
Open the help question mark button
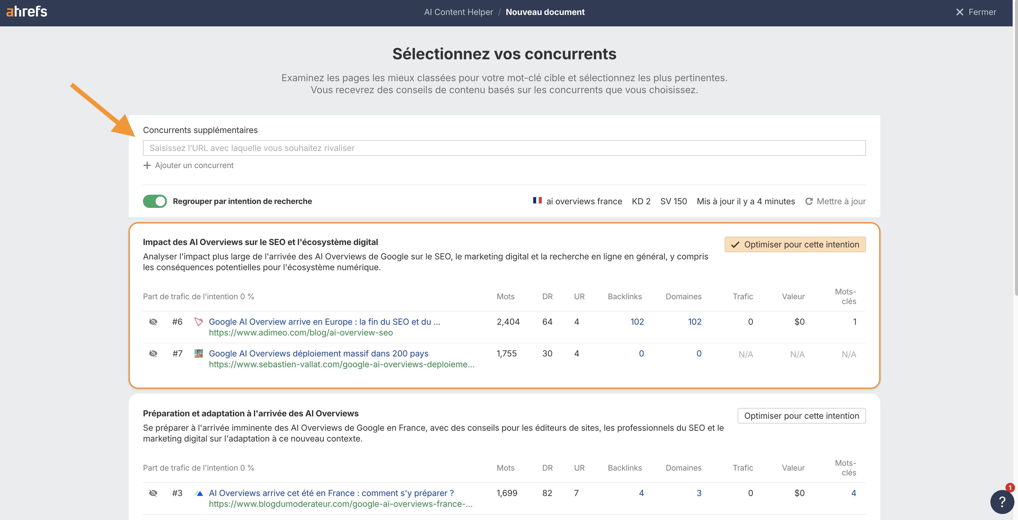1002,502
